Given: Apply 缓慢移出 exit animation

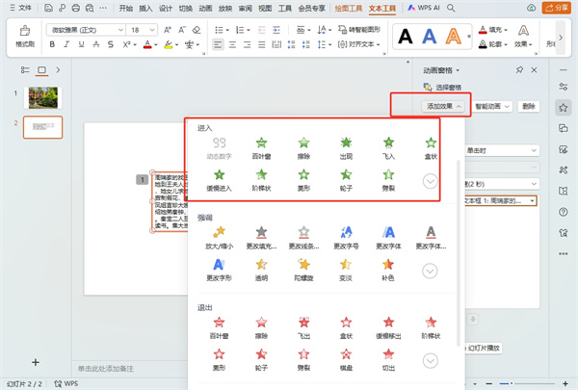Looking at the screenshot, I should click(388, 327).
